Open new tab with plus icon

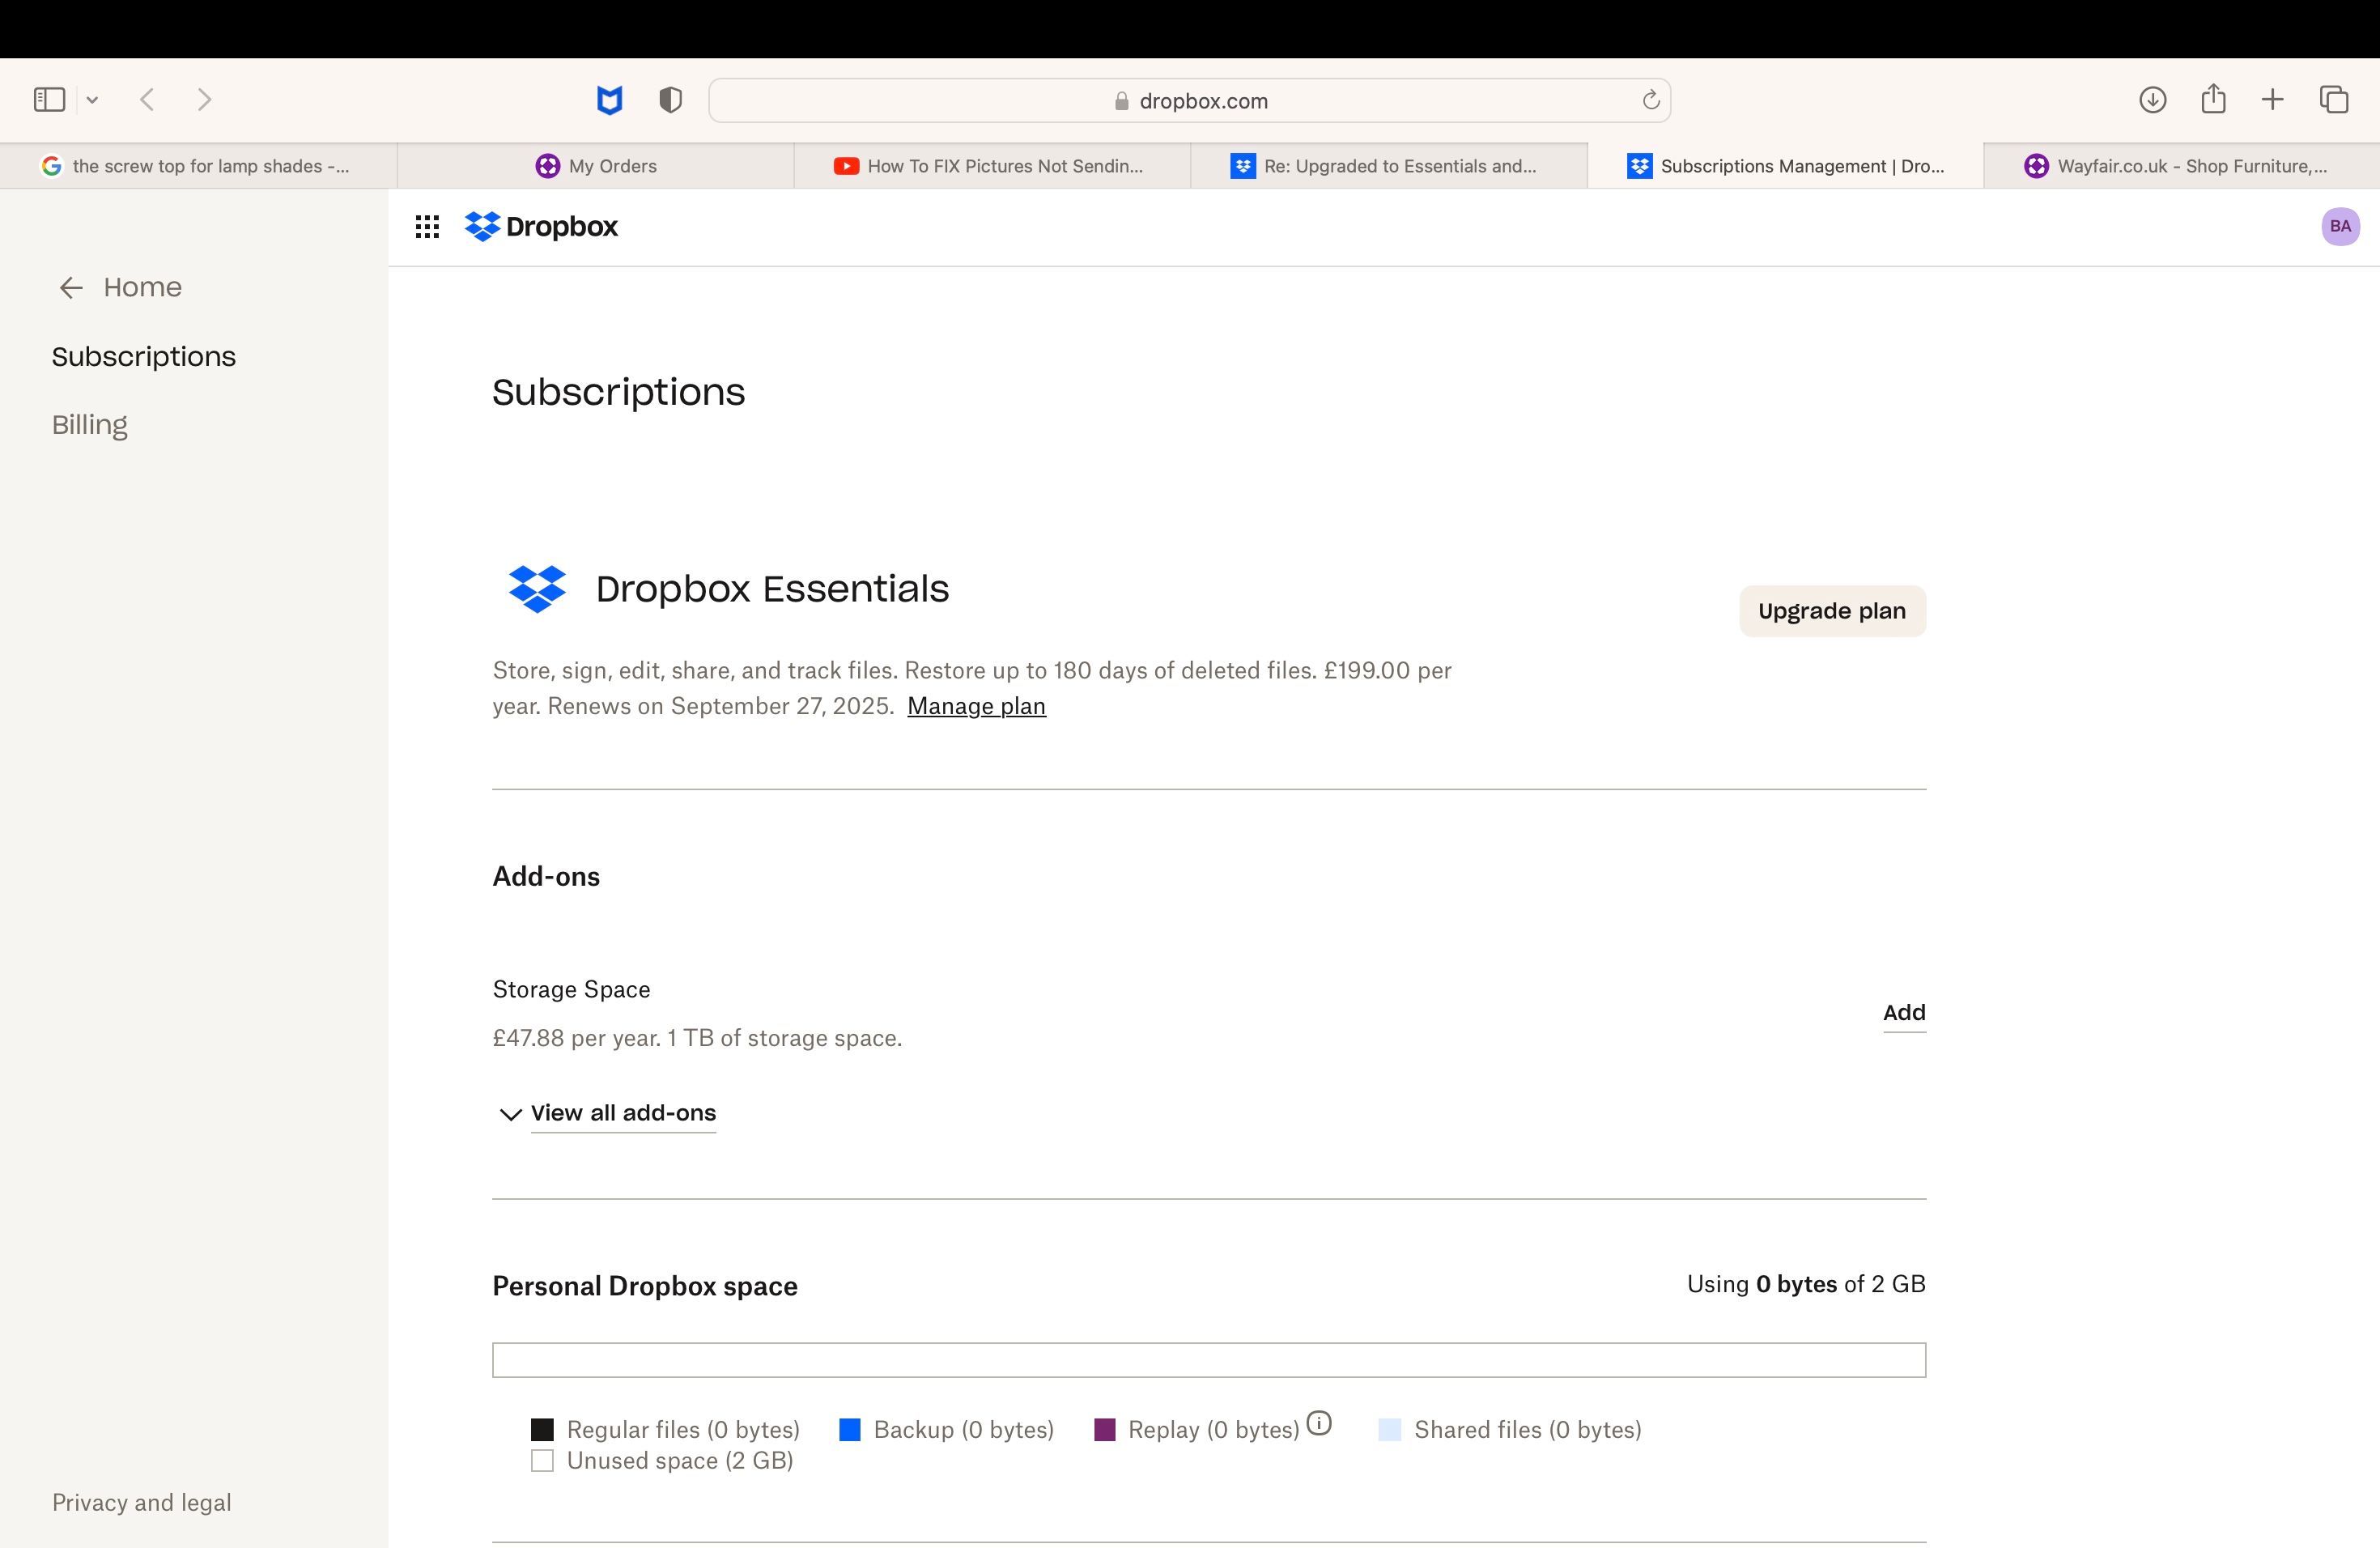click(x=2272, y=100)
